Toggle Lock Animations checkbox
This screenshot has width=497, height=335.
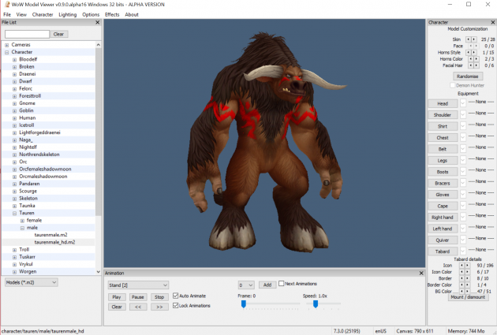click(176, 305)
